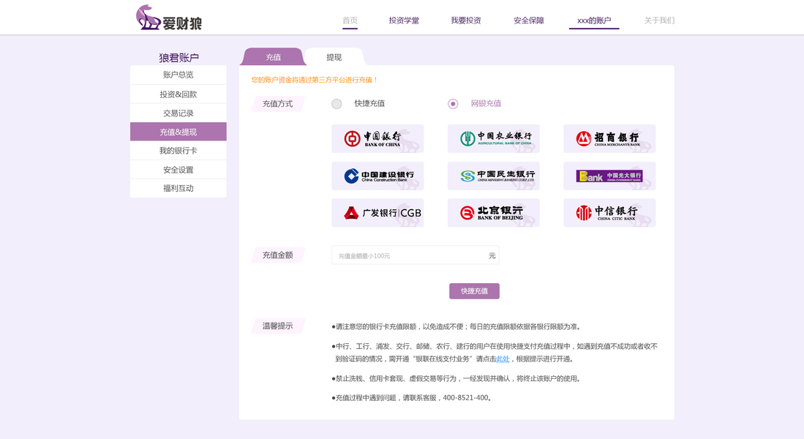The image size is (804, 439).
Task: Pick China Minsheng Bank icon
Action: click(495, 176)
